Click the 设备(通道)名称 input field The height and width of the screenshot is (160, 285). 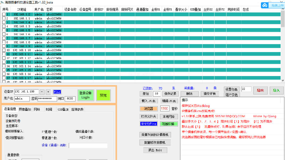coord(88,145)
